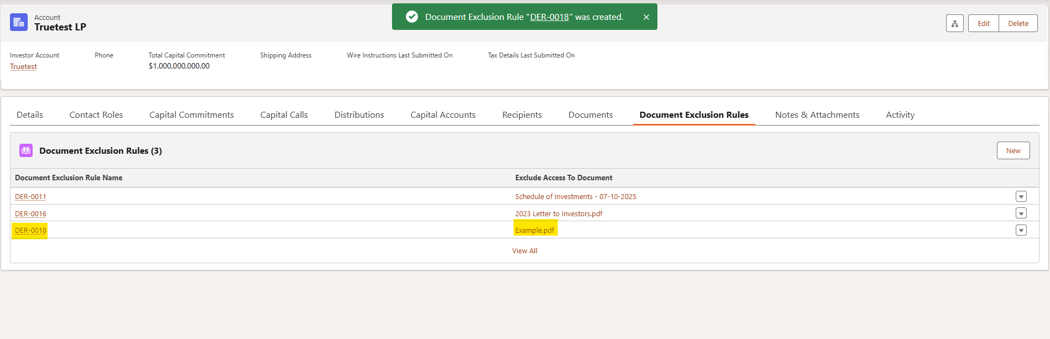Open Schedule of Investments - 07-10-2025 document
1050x339 pixels.
pos(576,196)
